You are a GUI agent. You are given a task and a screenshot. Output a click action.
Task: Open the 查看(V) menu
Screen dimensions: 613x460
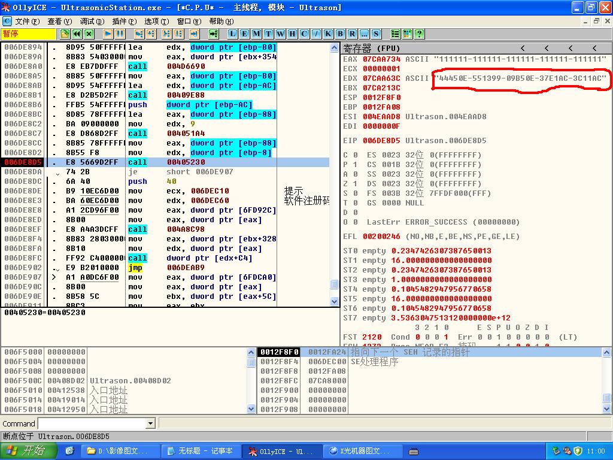(x=59, y=22)
